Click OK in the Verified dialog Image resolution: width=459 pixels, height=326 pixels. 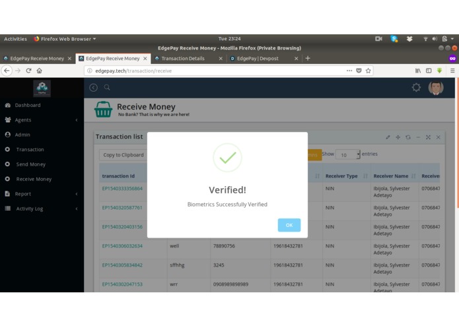[289, 225]
